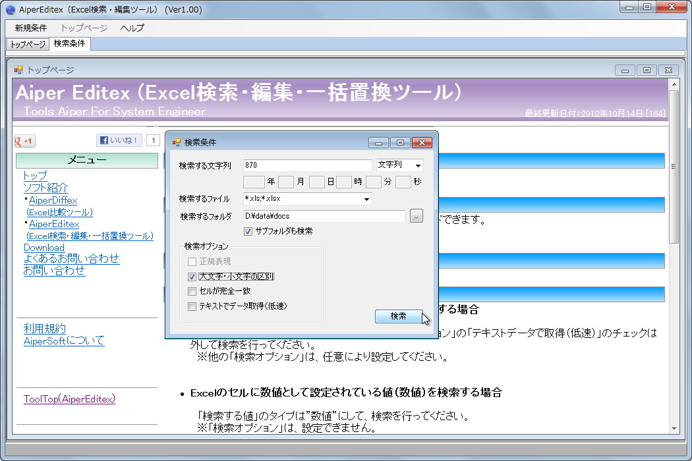Uncheck サブフォルダも検索 option
Image resolution: width=692 pixels, height=461 pixels.
(248, 231)
